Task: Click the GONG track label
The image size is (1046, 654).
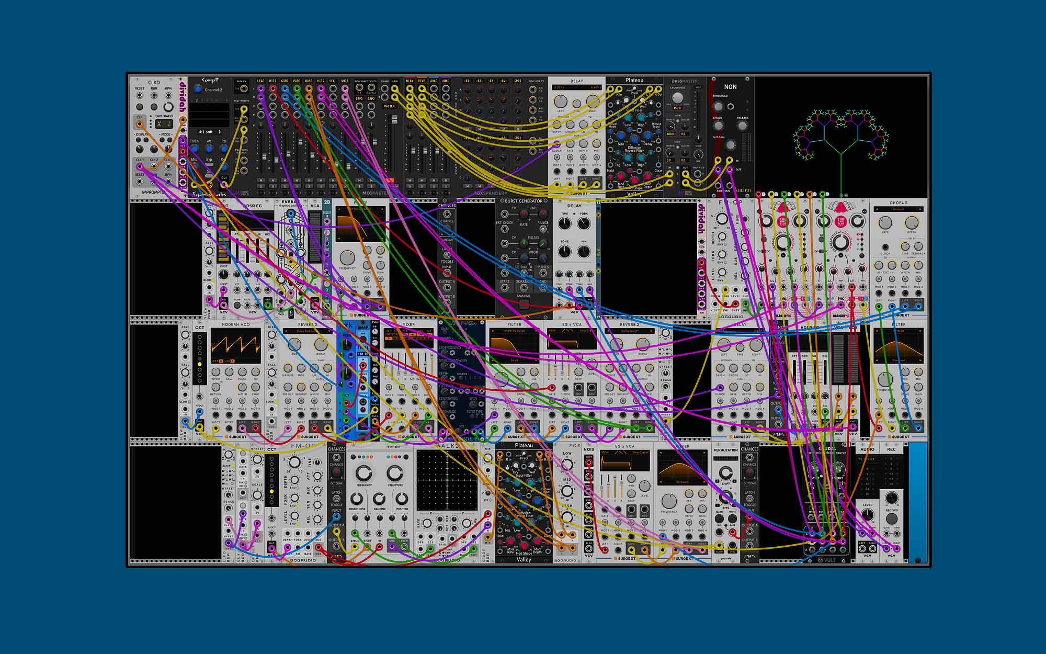Action: pyautogui.click(x=285, y=81)
